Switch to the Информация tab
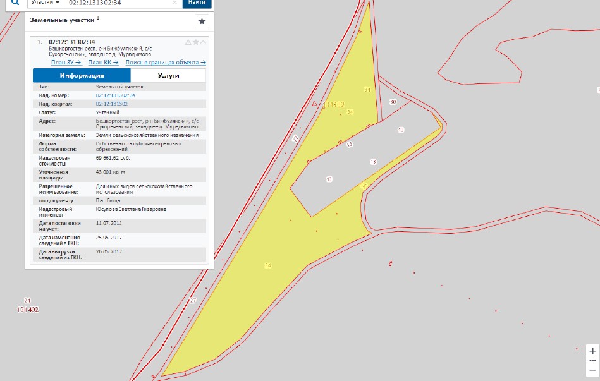Screen dimensions: 600x381 82,76
